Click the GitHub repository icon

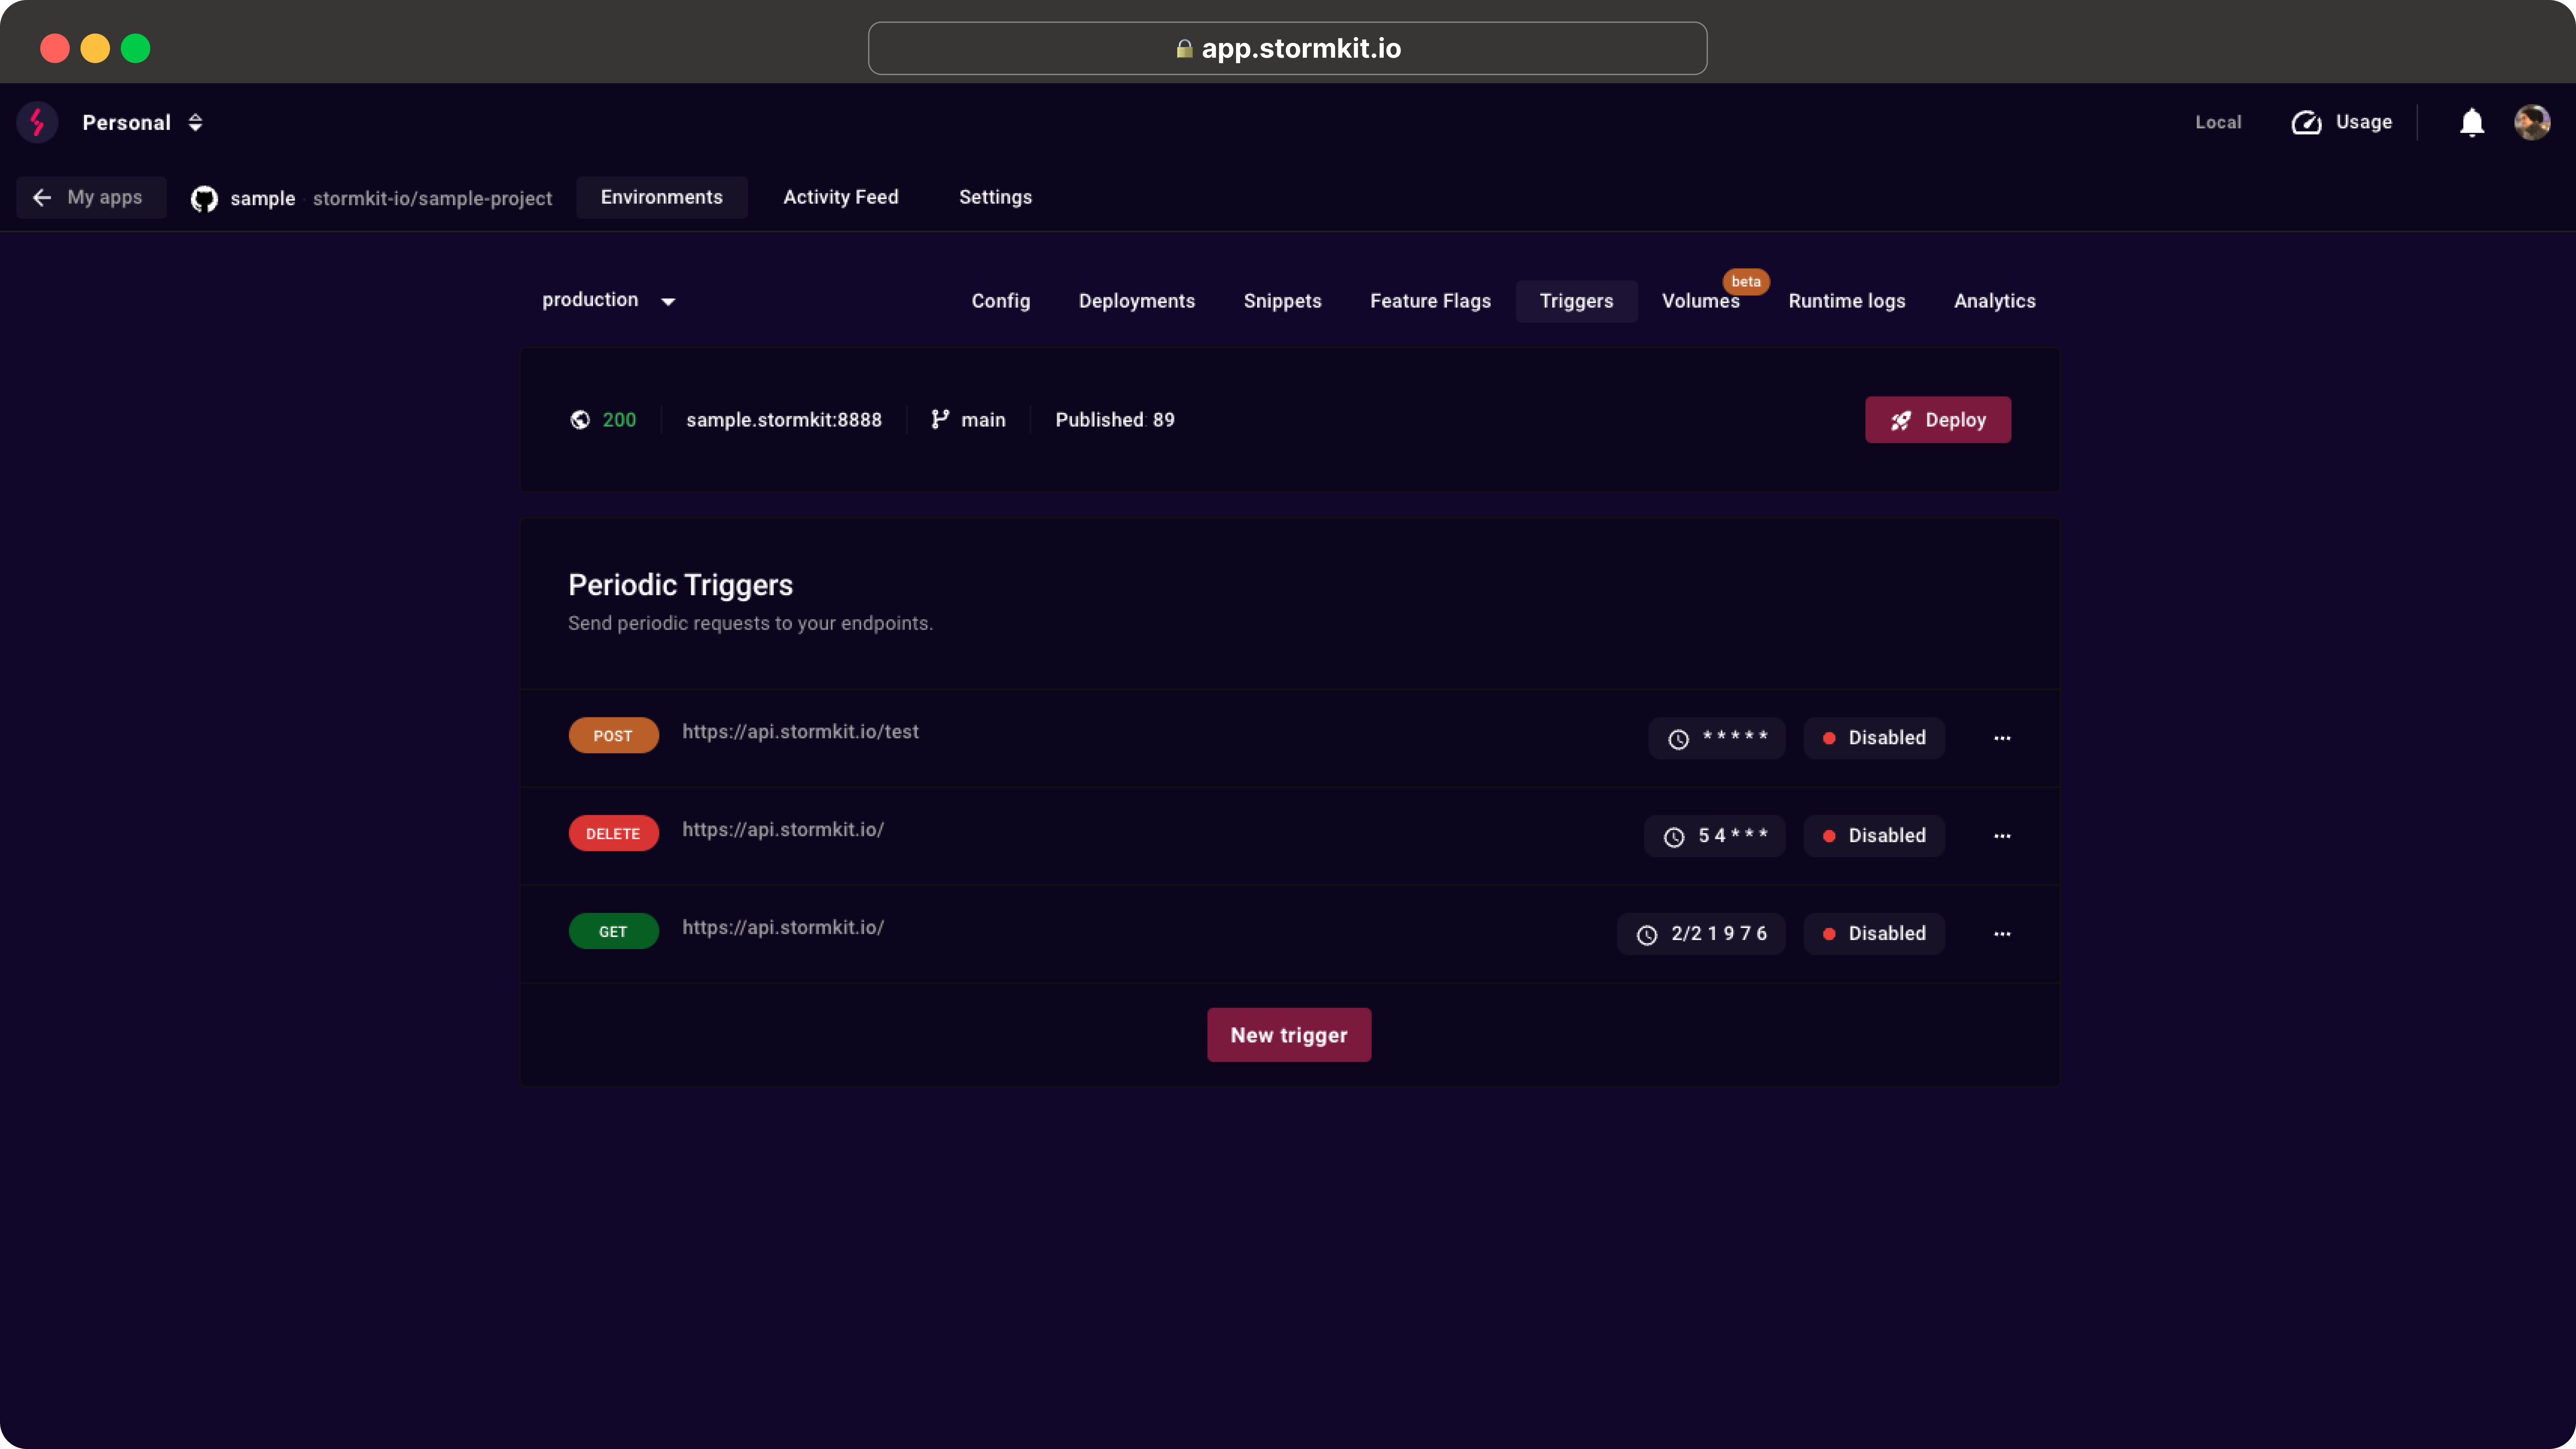[204, 198]
